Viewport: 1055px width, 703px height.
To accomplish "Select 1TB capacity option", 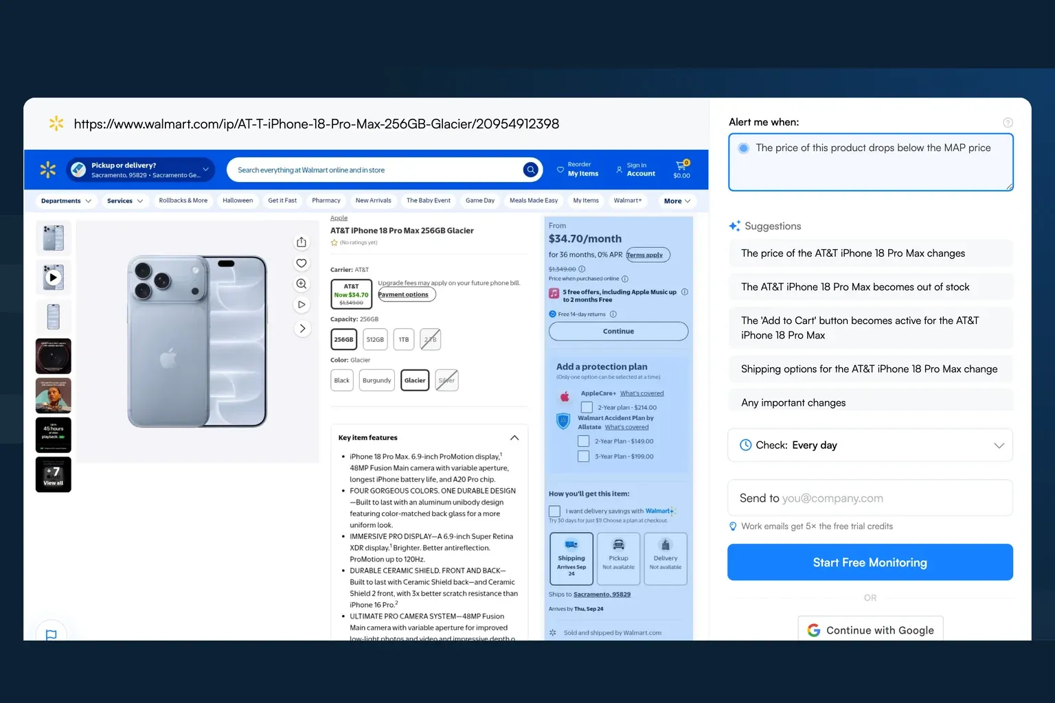I will pos(404,339).
